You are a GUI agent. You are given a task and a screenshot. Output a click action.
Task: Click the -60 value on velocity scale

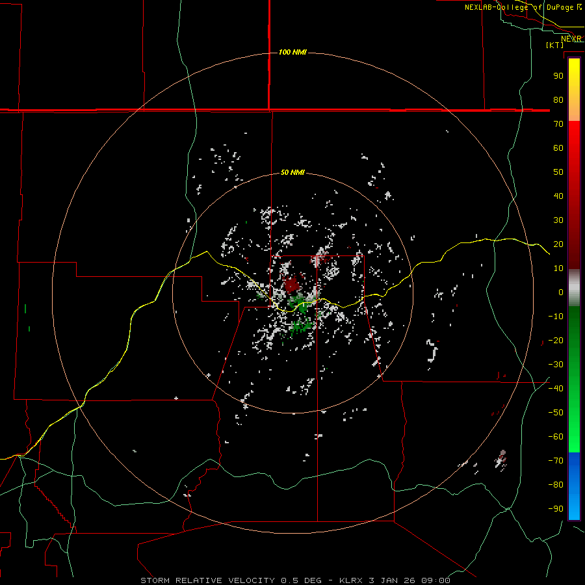coord(556,437)
